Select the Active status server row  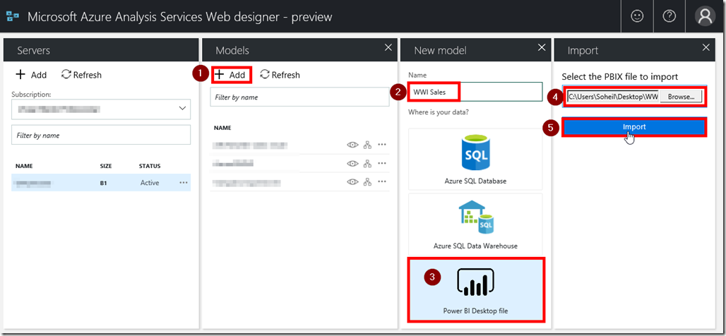(x=101, y=183)
